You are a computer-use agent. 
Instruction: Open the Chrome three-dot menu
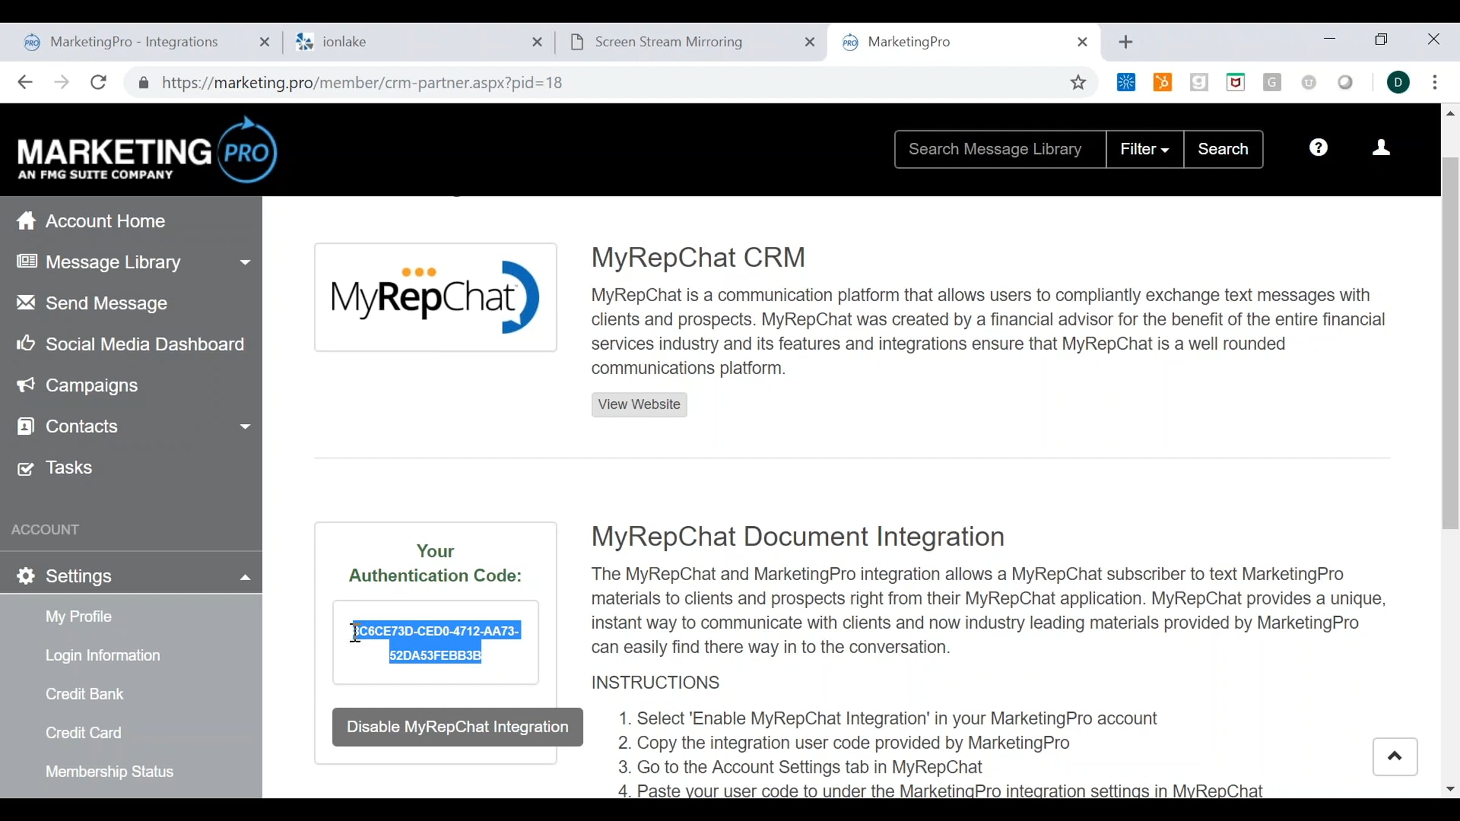tap(1435, 82)
